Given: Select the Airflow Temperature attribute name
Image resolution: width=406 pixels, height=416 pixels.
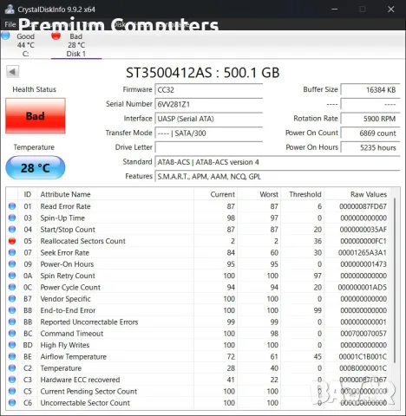Looking at the screenshot, I should (x=74, y=356).
